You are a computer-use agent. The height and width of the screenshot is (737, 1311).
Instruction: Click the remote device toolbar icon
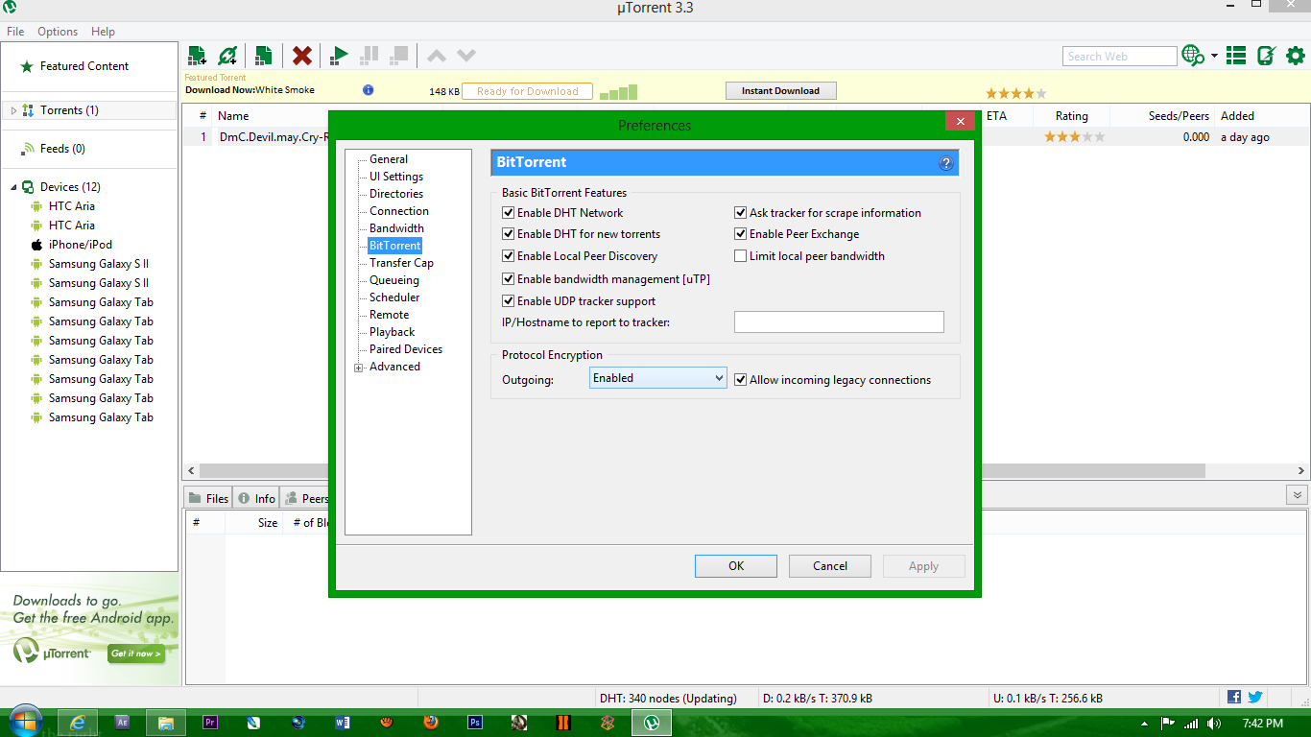pyautogui.click(x=1266, y=56)
